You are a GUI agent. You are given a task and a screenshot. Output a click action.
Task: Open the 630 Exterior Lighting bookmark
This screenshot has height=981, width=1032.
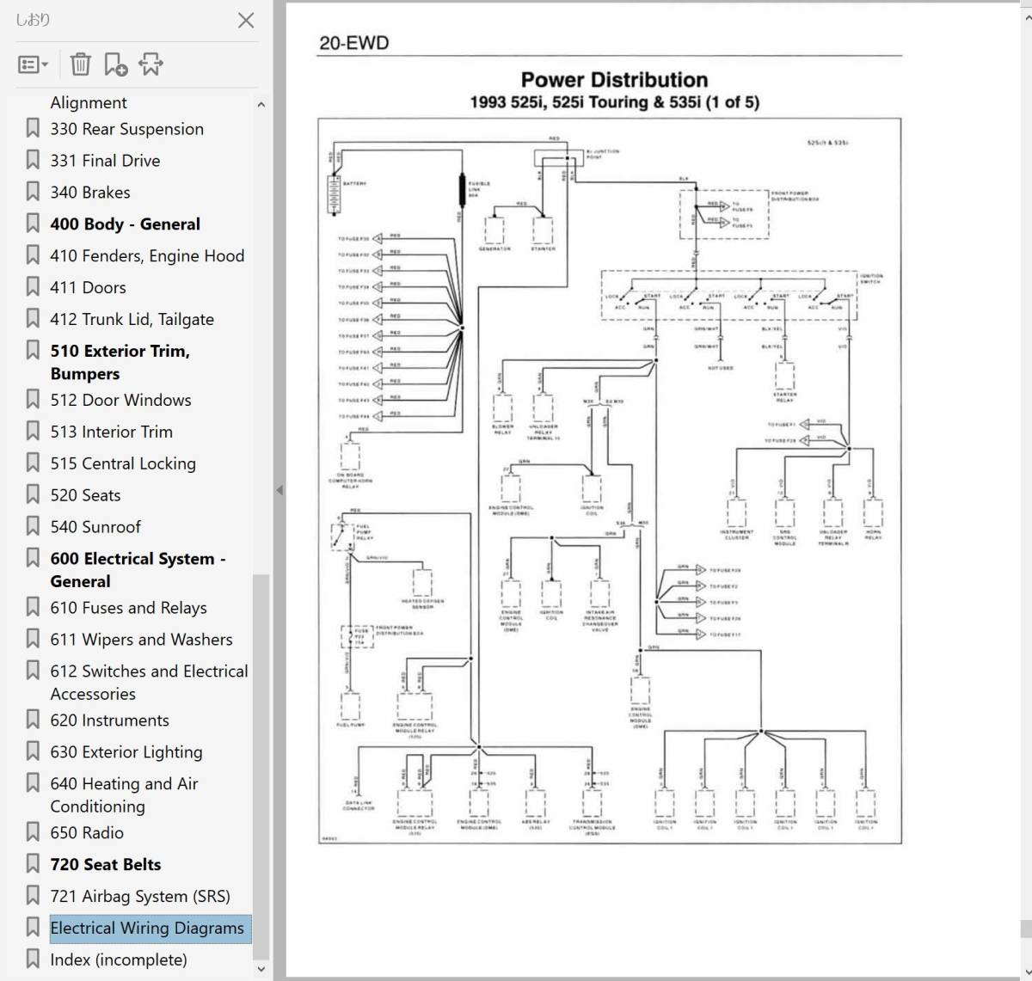click(x=126, y=753)
